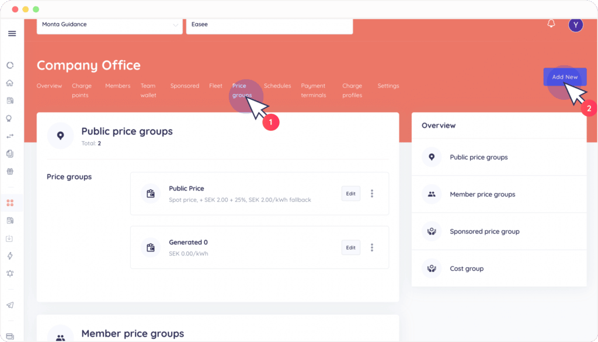Click the wallet icon on Public Price row

pyautogui.click(x=151, y=194)
